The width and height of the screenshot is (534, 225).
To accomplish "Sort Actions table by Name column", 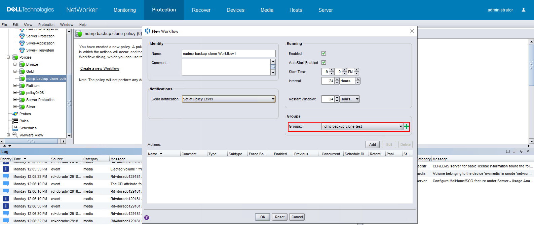I will [x=163, y=154].
